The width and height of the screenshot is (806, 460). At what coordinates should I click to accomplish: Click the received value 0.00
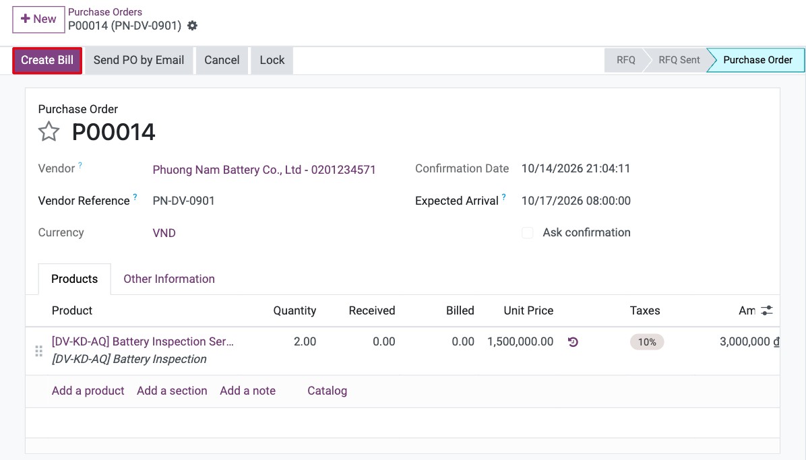[x=384, y=341]
